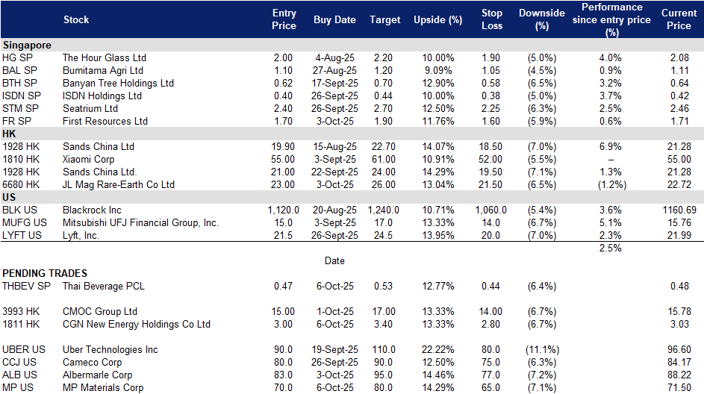Select Xiaomi Corp cell
This screenshot has height=394, width=704.
point(88,159)
